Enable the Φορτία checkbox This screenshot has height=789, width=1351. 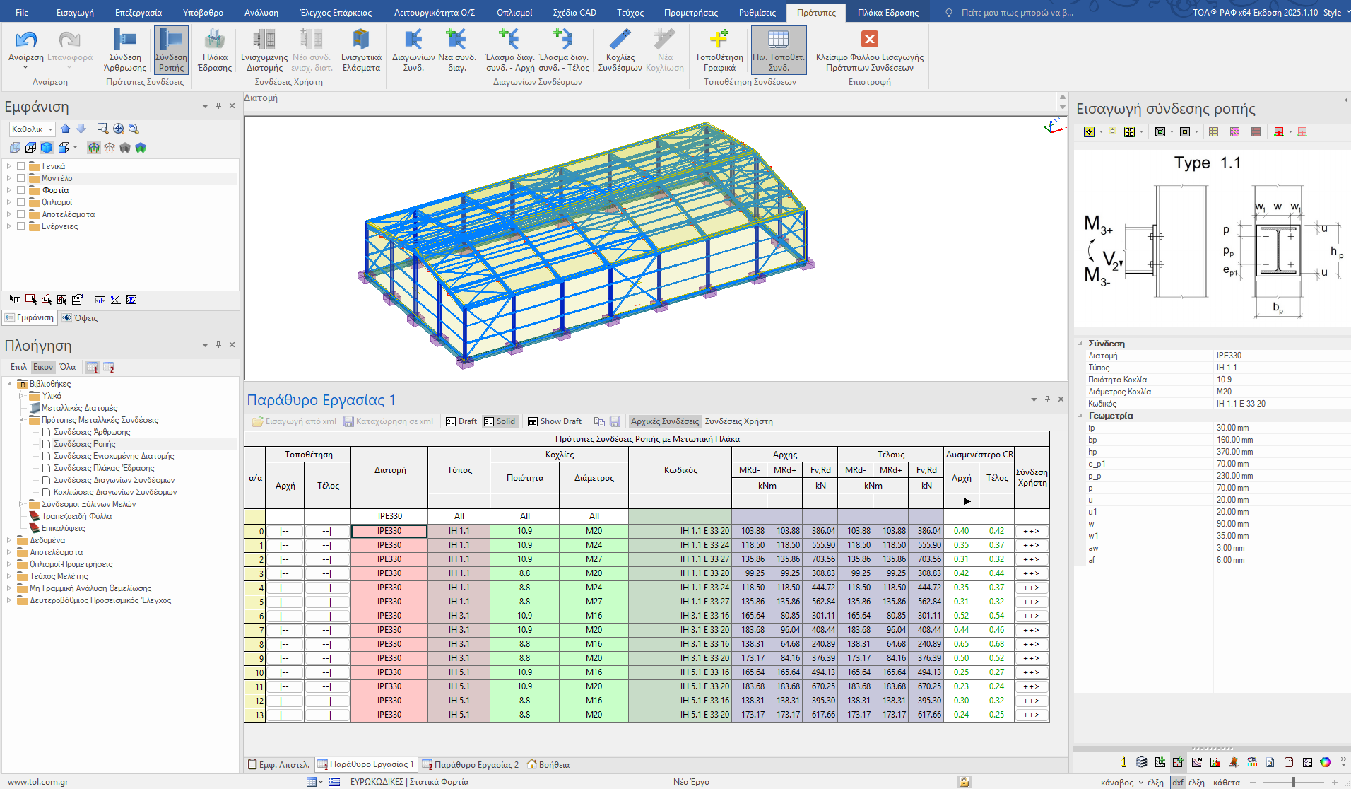21,190
